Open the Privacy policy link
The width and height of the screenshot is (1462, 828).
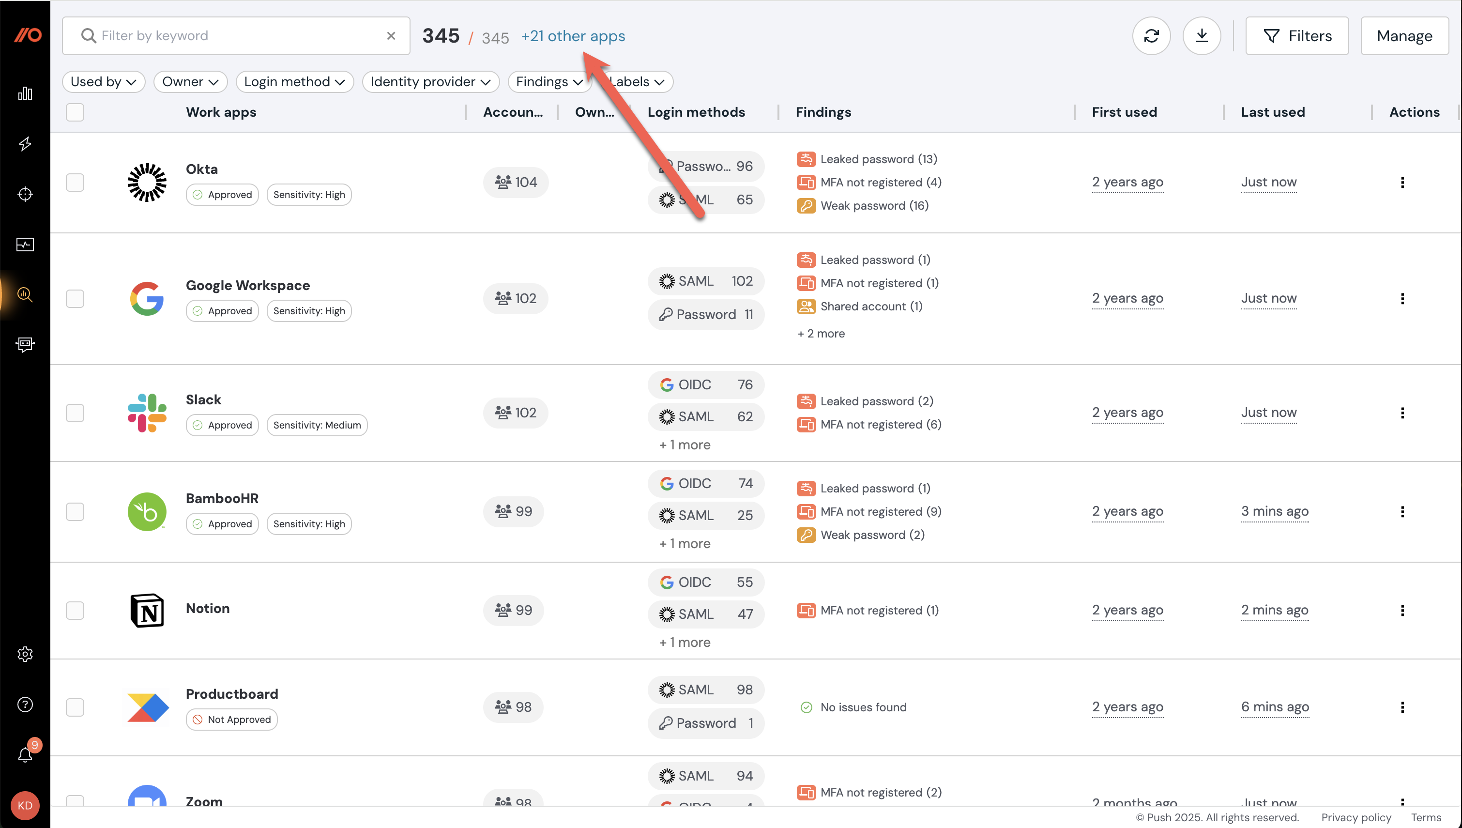[x=1355, y=817]
